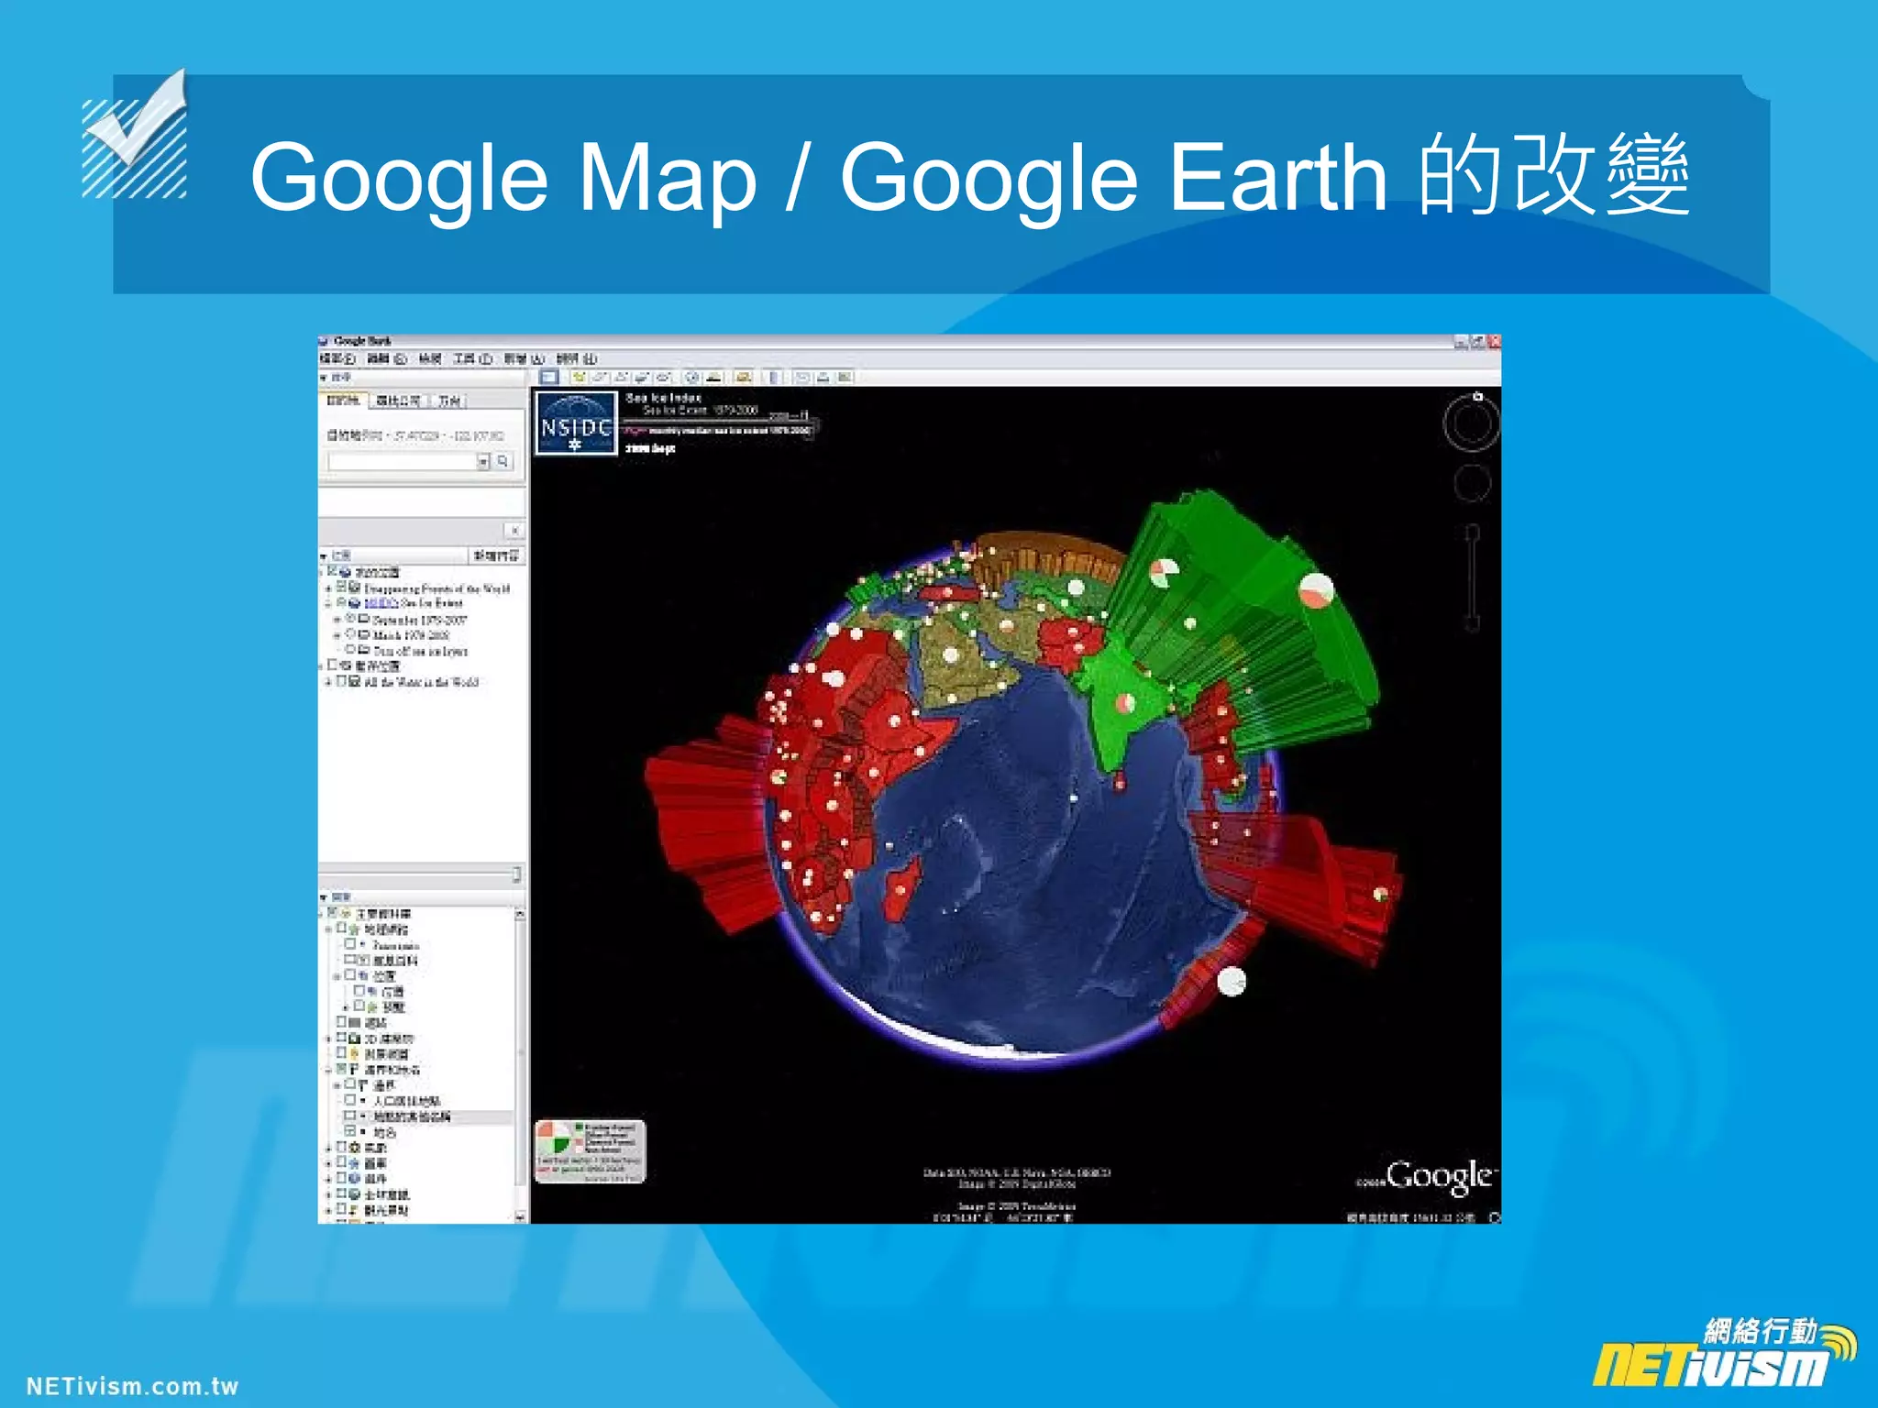Expand the 3D 建築物 layer node
The image size is (1878, 1408).
[x=328, y=1039]
